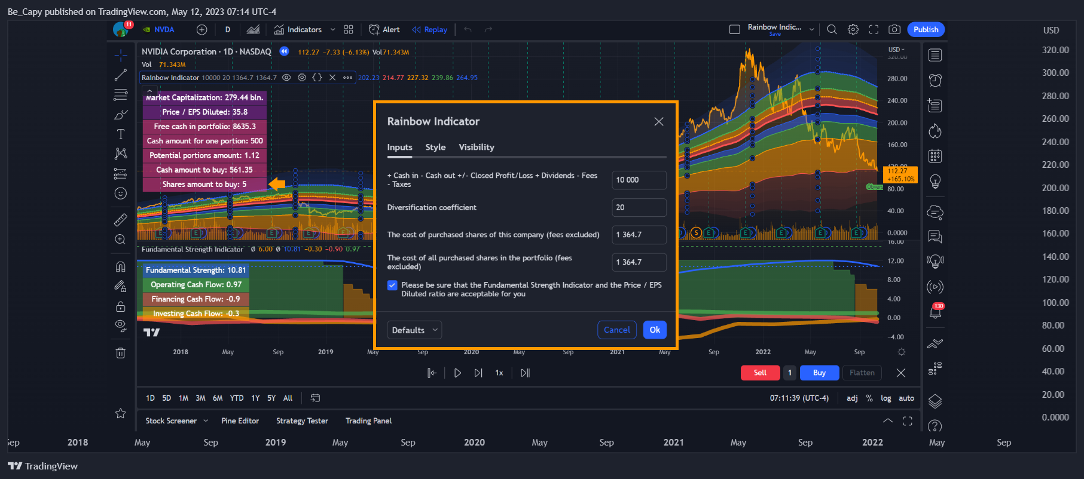Edit cost of purchased shares of this company
Image resolution: width=1084 pixels, height=479 pixels.
(639, 235)
